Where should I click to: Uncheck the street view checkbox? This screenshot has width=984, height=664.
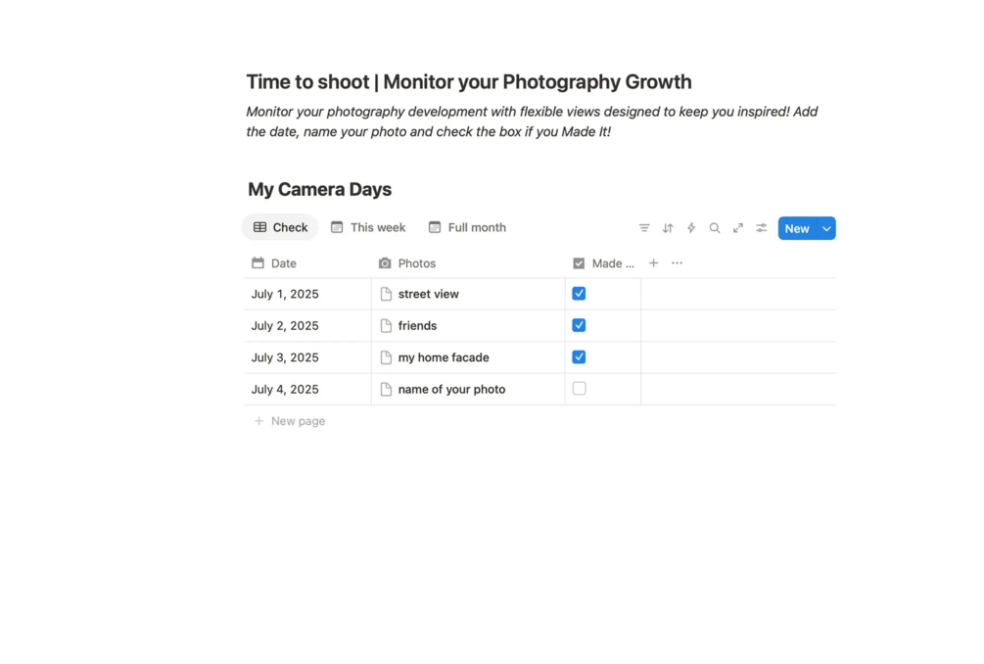(579, 294)
